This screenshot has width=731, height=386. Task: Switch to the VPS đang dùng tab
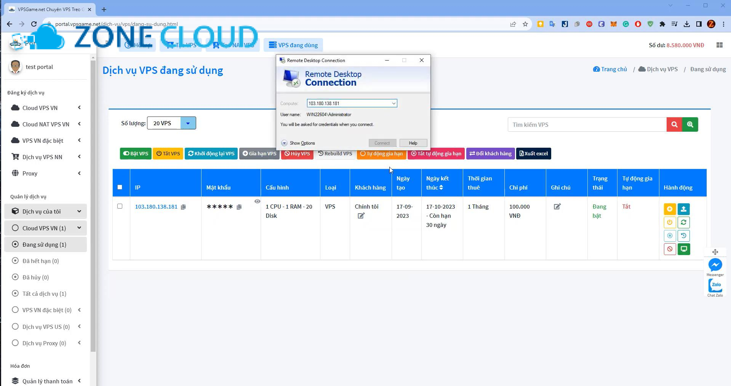pyautogui.click(x=293, y=45)
